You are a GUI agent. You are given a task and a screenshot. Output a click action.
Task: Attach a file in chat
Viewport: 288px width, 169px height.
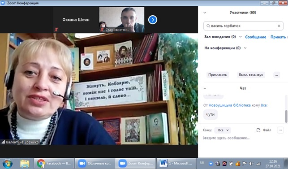[264, 130]
